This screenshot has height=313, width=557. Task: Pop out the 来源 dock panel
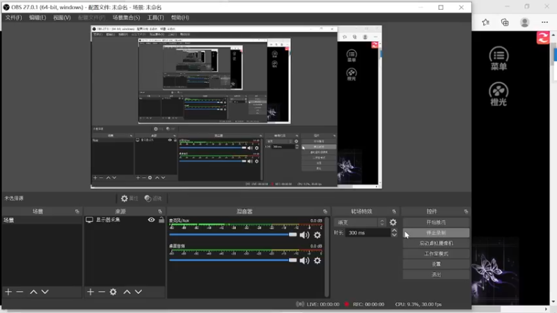[x=160, y=211]
